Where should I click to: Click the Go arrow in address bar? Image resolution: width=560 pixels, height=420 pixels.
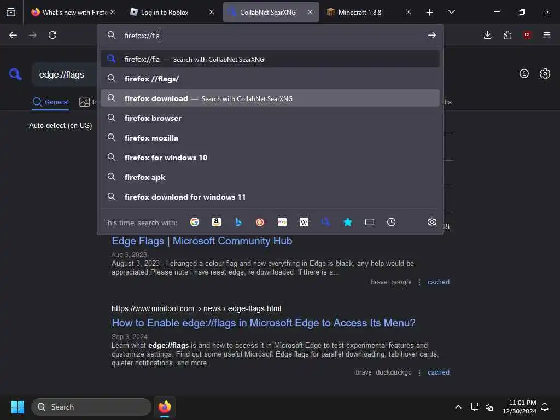coord(432,35)
